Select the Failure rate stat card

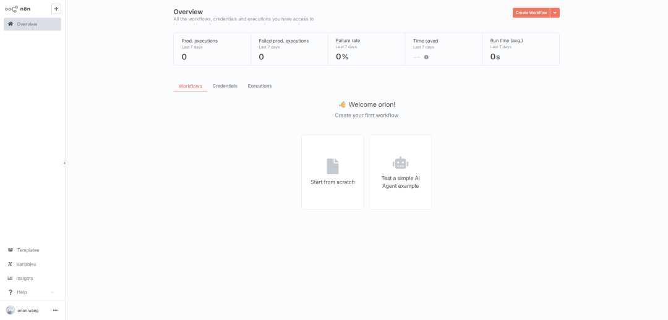(366, 49)
